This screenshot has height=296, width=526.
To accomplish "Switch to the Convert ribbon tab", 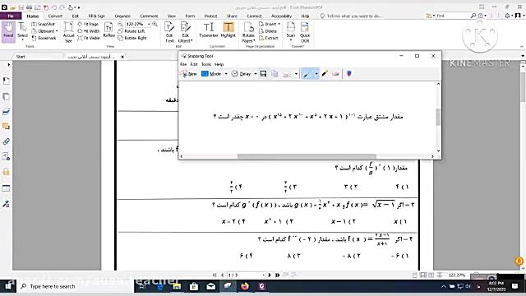I will pyautogui.click(x=55, y=16).
